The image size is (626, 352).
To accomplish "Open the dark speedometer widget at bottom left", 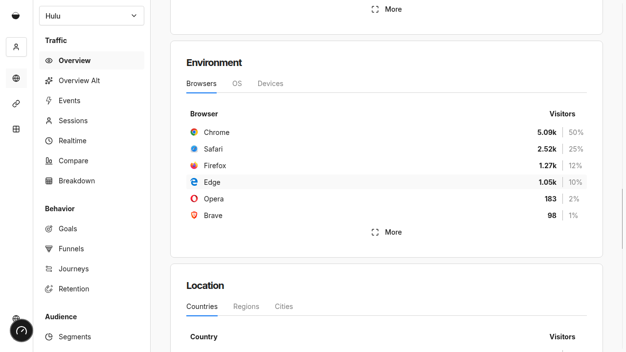I will pos(21,330).
